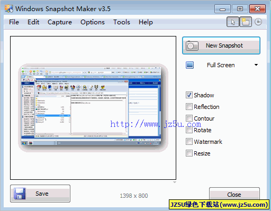The height and width of the screenshot is (211, 271).
Task: Click the Save button
Action: 40,194
